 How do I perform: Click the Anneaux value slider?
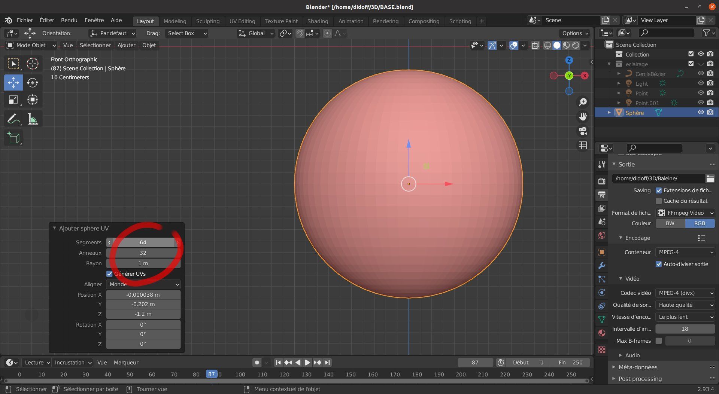tap(143, 253)
